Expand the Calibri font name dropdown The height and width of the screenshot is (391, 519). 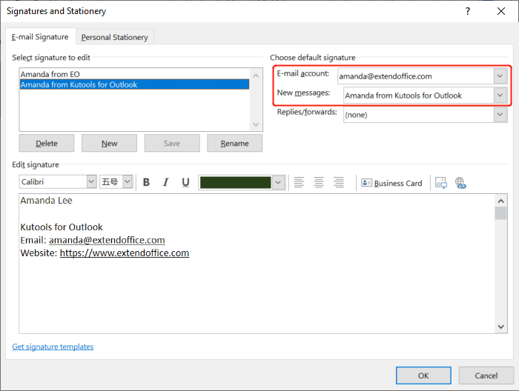(92, 182)
